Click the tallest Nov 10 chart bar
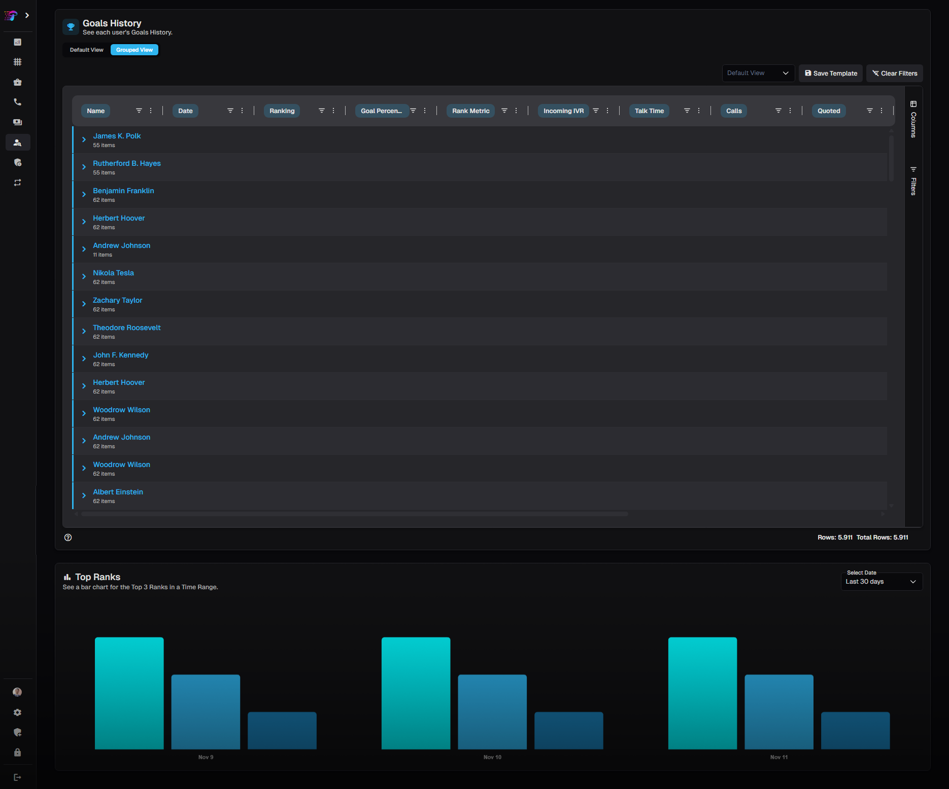Image resolution: width=949 pixels, height=789 pixels. coord(416,693)
